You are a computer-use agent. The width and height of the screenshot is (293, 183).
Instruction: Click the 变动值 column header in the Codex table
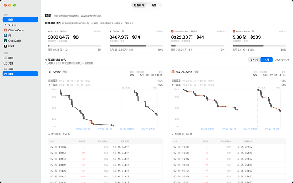coord(82,141)
